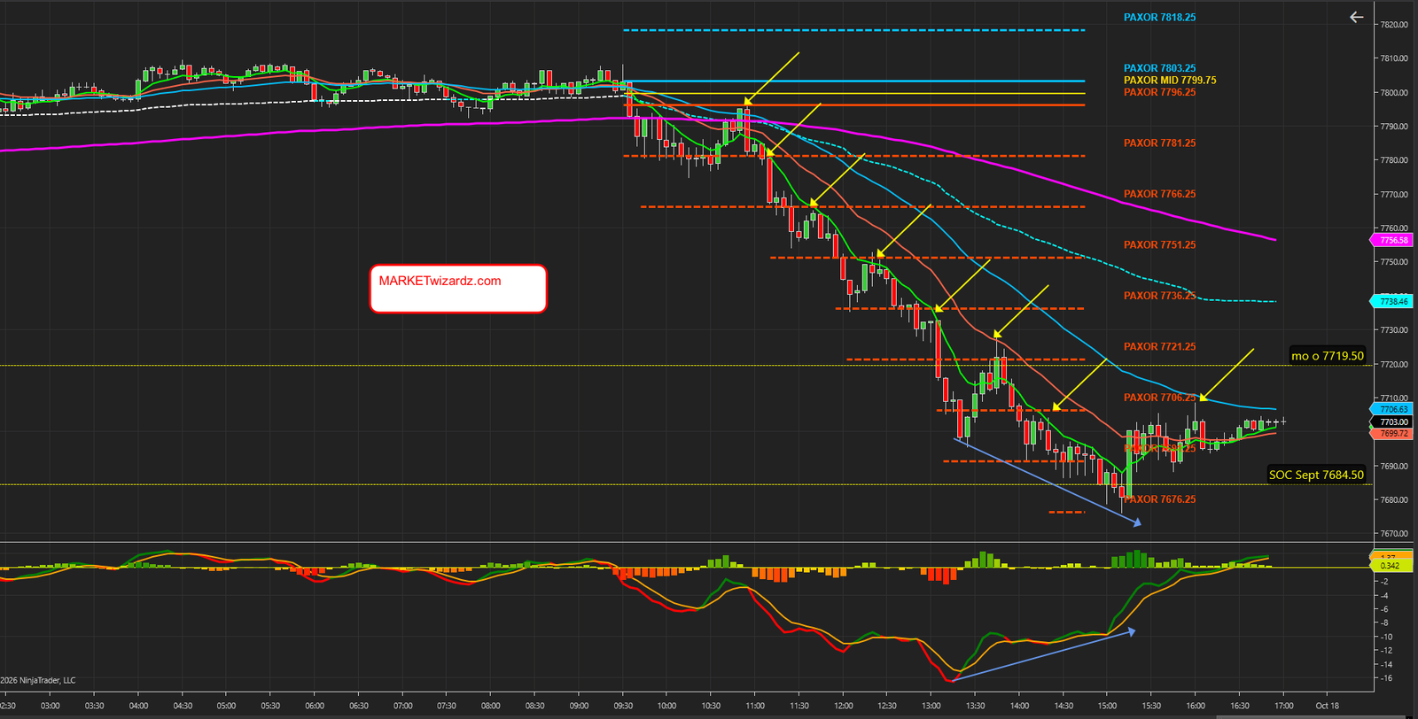Click the -16 indicator axis label

1385,678
